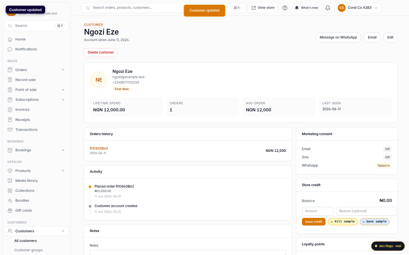409x255 pixels.
Task: Open the help question mark icon
Action: pos(285,8)
